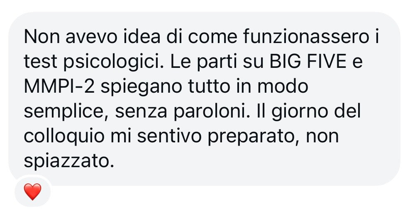Click the word 'spiegano' in message

pyautogui.click(x=141, y=87)
